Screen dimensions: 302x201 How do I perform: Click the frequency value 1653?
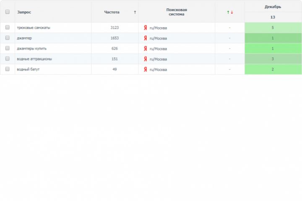[x=115, y=38]
